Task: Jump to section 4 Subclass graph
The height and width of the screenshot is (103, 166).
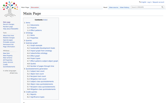Action: pyautogui.click(x=32, y=43)
